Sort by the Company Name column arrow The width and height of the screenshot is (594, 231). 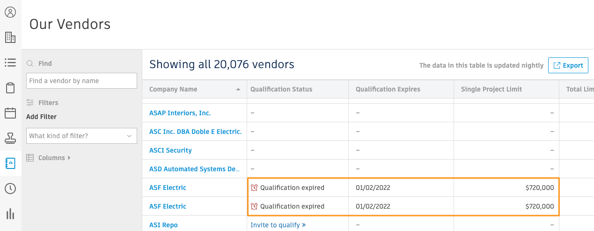click(238, 89)
